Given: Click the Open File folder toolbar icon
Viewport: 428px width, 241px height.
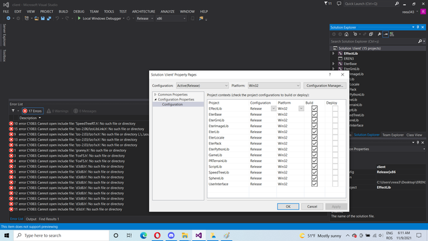Looking at the screenshot, I should coord(36,18).
